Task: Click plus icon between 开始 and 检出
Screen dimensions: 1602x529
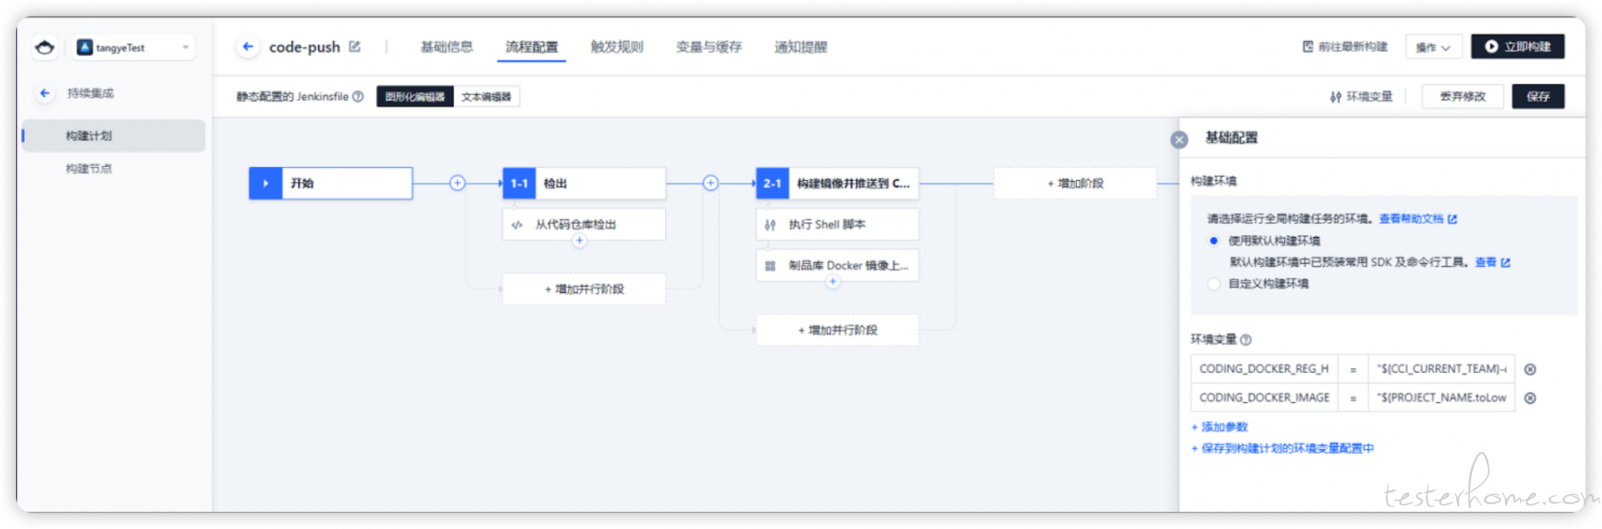Action: click(457, 183)
